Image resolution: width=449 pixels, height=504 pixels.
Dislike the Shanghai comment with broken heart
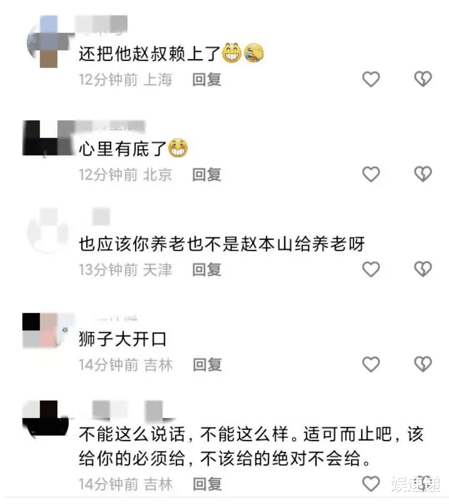click(x=423, y=79)
